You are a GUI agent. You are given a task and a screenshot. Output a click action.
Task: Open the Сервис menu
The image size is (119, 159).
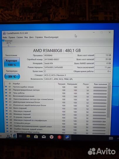(x=20, y=37)
